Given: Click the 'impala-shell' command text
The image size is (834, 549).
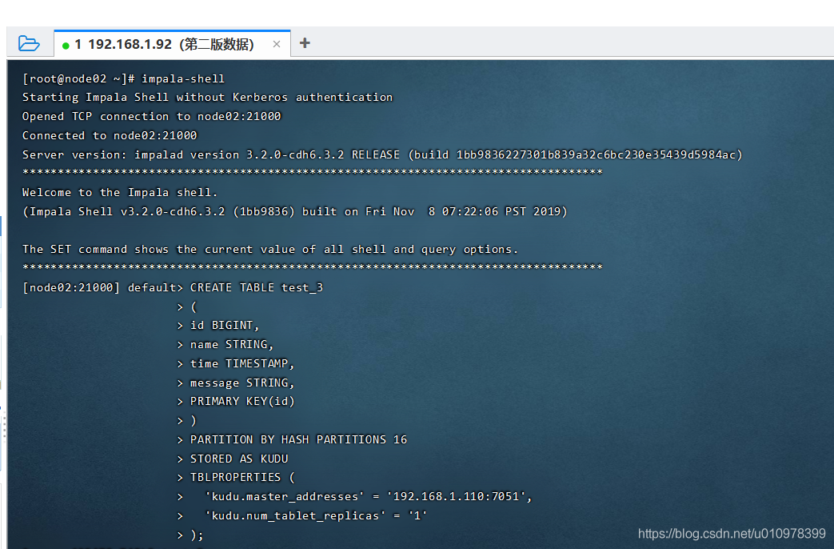Looking at the screenshot, I should pyautogui.click(x=183, y=78).
